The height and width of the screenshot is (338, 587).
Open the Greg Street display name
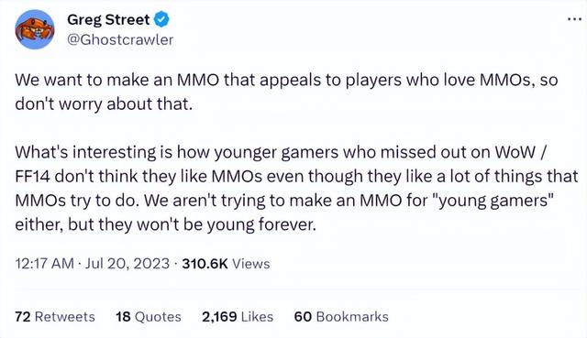pyautogui.click(x=108, y=19)
